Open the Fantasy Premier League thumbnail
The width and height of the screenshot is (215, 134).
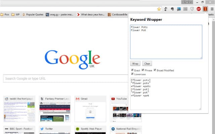point(55,109)
